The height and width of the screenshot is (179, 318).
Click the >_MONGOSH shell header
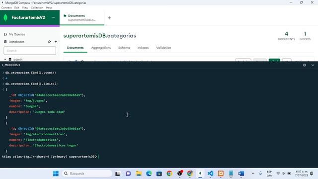(11, 65)
